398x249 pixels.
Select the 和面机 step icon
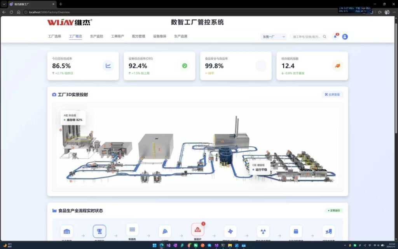tap(132, 230)
